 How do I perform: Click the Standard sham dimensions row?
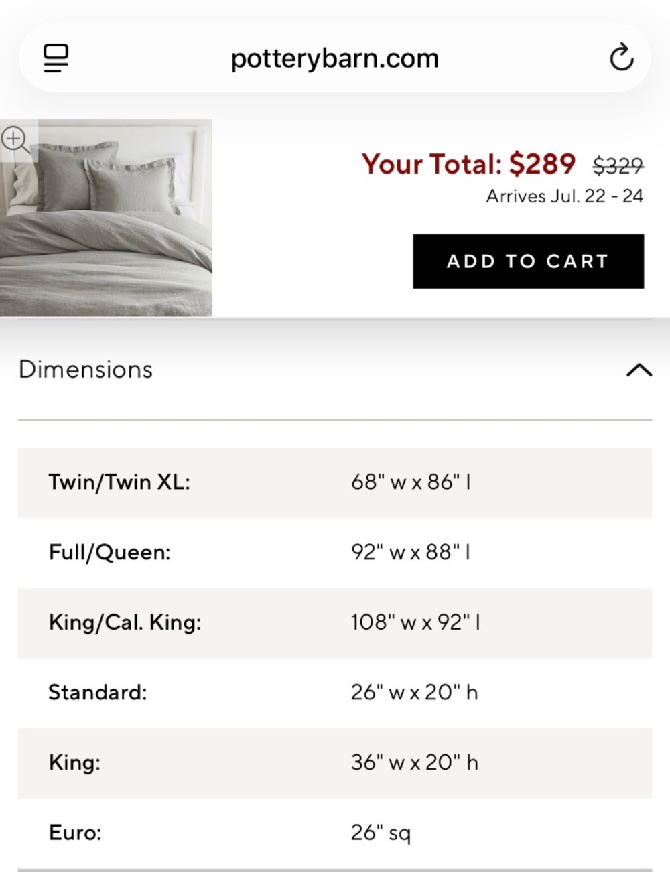click(x=335, y=693)
